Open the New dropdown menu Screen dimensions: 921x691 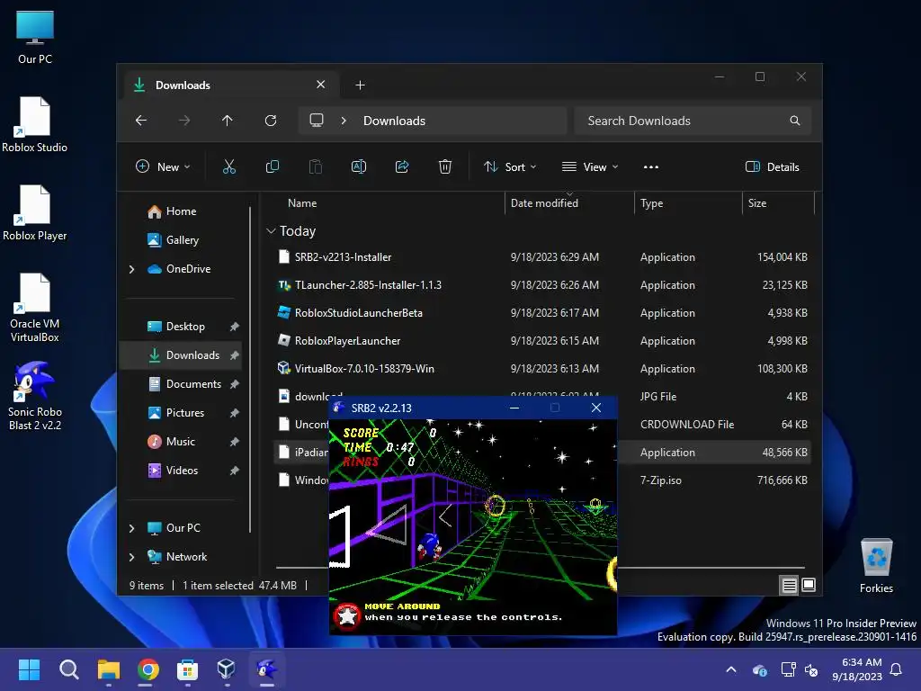pyautogui.click(x=163, y=166)
